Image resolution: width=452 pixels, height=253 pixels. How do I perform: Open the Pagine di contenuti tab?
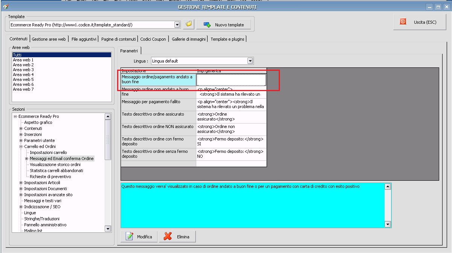[118, 39]
